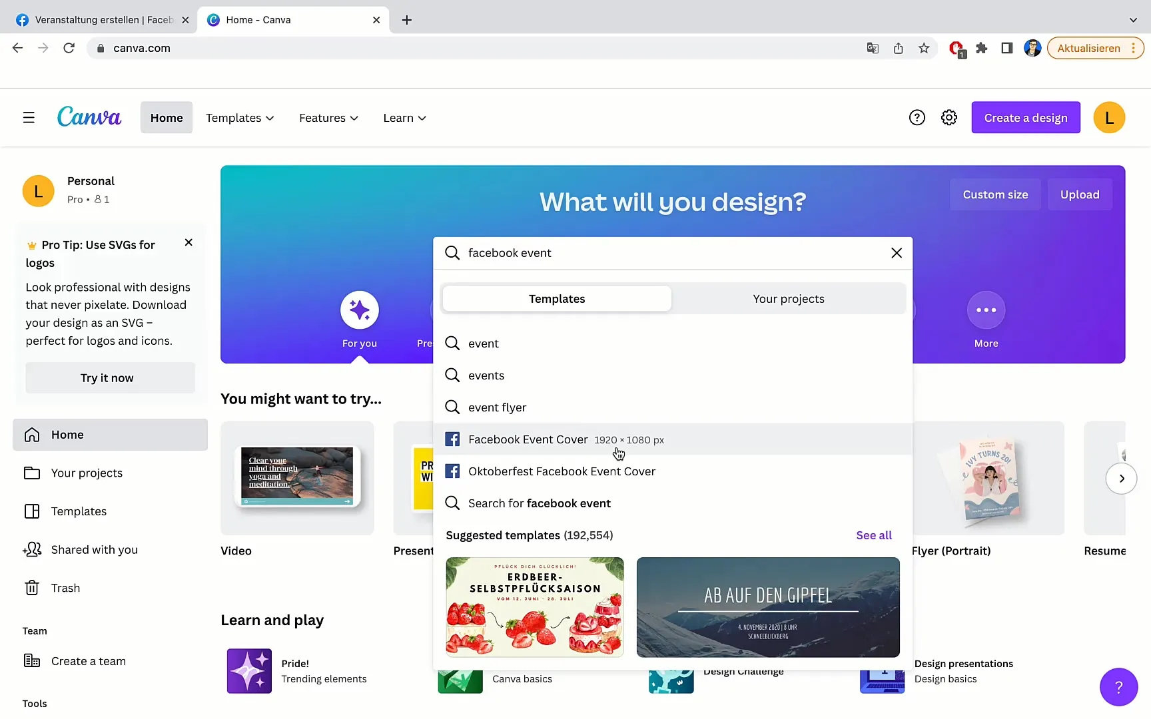Select the 'event flyer' search suggestion
The image size is (1151, 719).
pos(673,407)
